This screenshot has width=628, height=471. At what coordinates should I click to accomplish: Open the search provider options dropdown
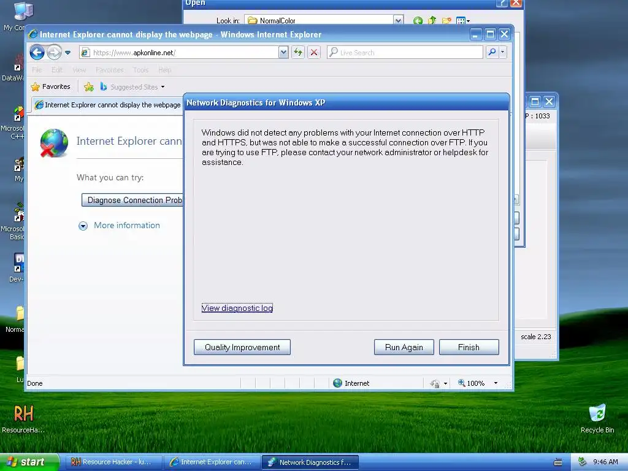pos(503,52)
